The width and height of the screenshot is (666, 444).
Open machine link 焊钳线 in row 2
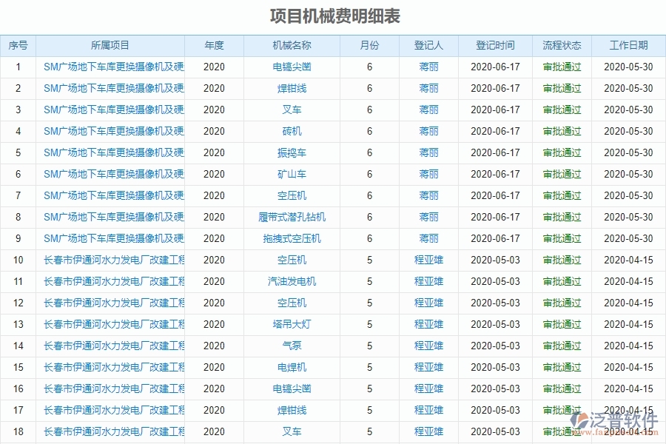pyautogui.click(x=293, y=88)
